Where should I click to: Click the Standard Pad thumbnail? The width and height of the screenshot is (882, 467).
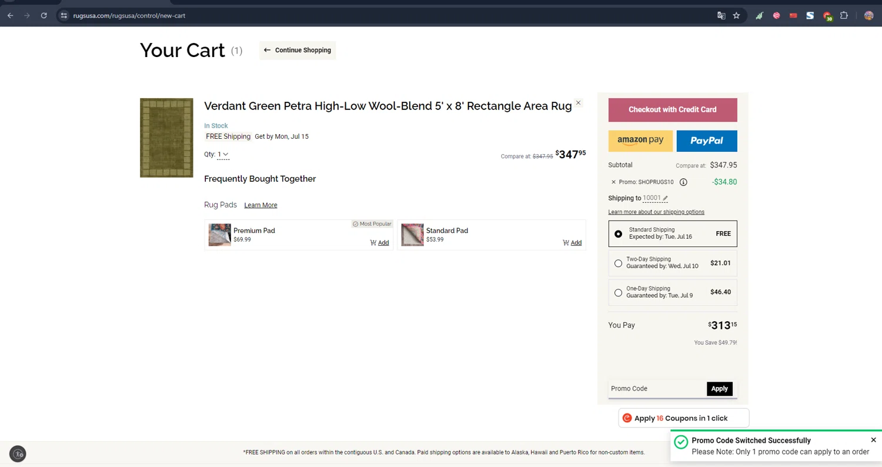412,235
